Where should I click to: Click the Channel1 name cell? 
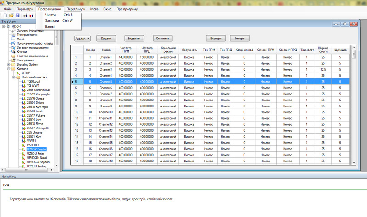(106, 57)
